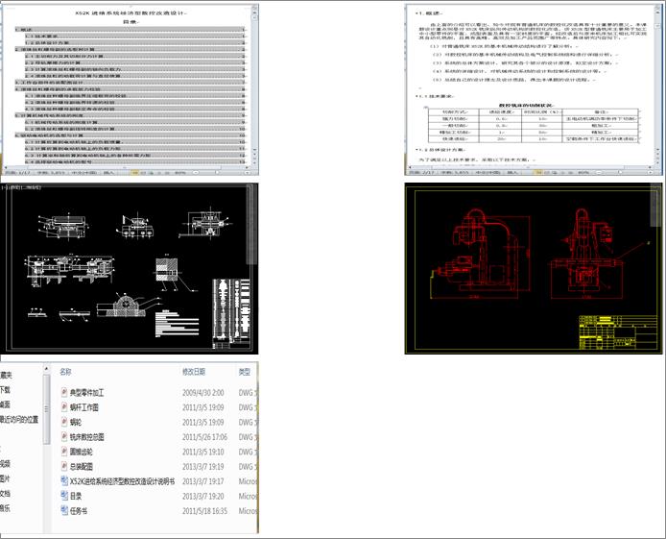Screen dimensions: 666x539
Task: Click the 任务书 Word document icon
Action: point(64,510)
